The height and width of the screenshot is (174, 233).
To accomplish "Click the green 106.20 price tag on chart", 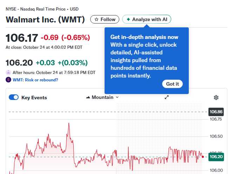I will click(216, 157).
